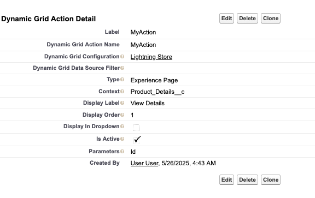
Task: Click the bottom Clone button
Action: tap(271, 180)
